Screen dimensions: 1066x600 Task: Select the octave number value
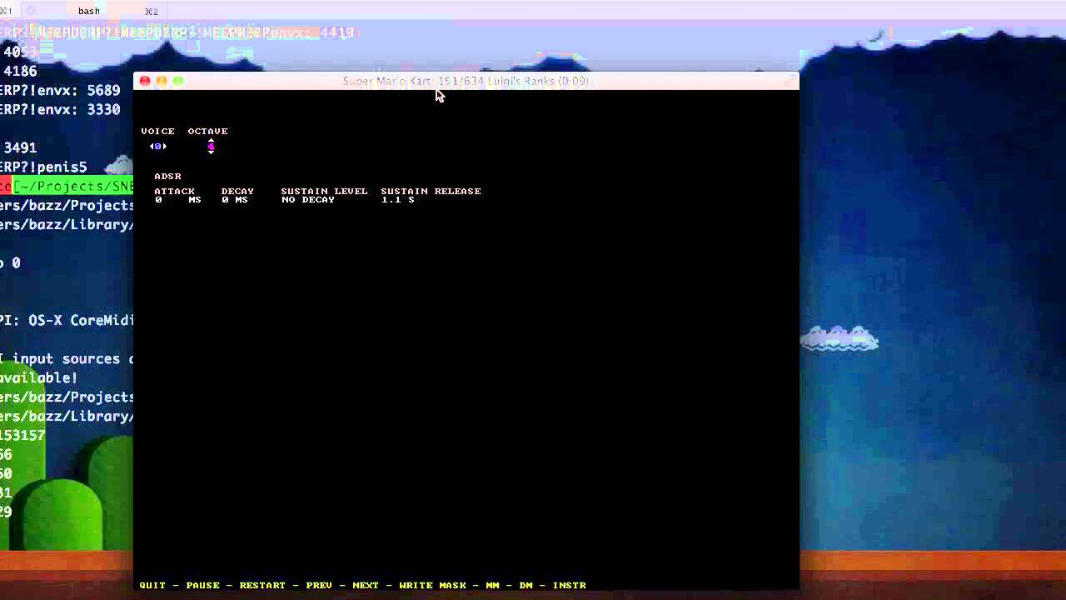click(212, 147)
